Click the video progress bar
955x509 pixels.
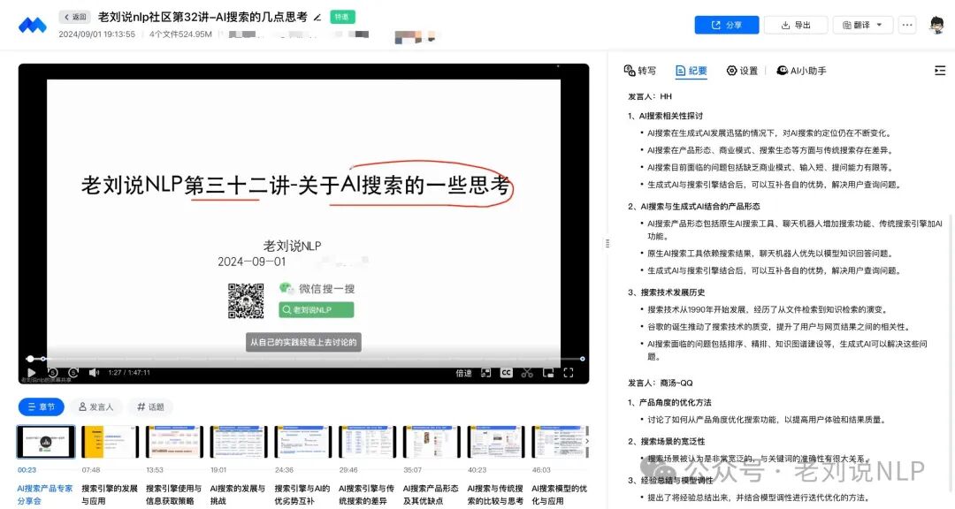click(x=306, y=359)
